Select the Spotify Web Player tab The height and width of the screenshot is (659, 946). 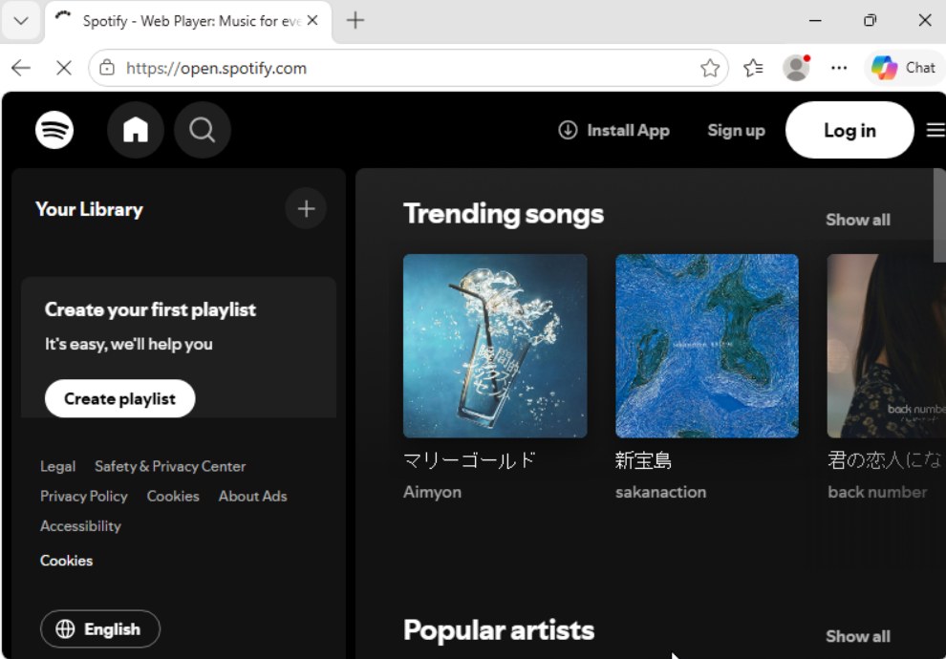click(x=188, y=21)
